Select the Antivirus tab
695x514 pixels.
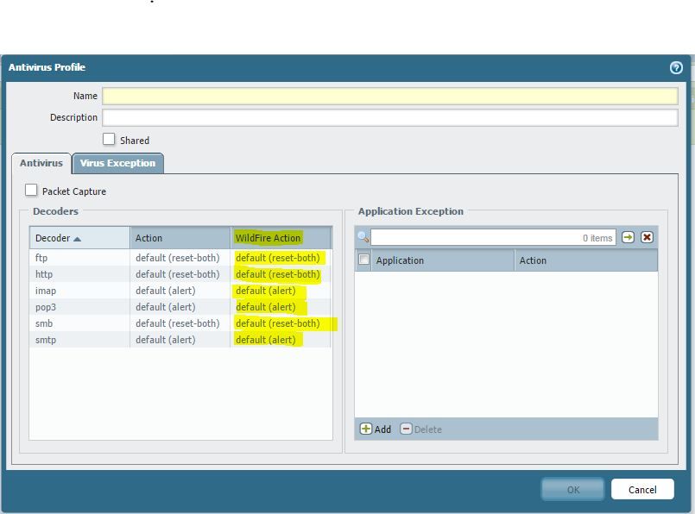point(41,163)
